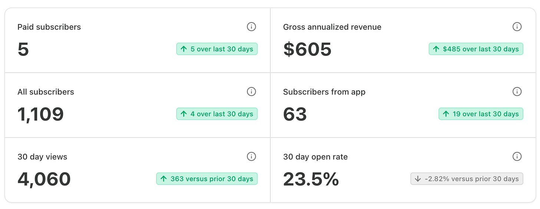Open the 'Gross annualized revenue' label
The image size is (540, 209).
pyautogui.click(x=332, y=27)
